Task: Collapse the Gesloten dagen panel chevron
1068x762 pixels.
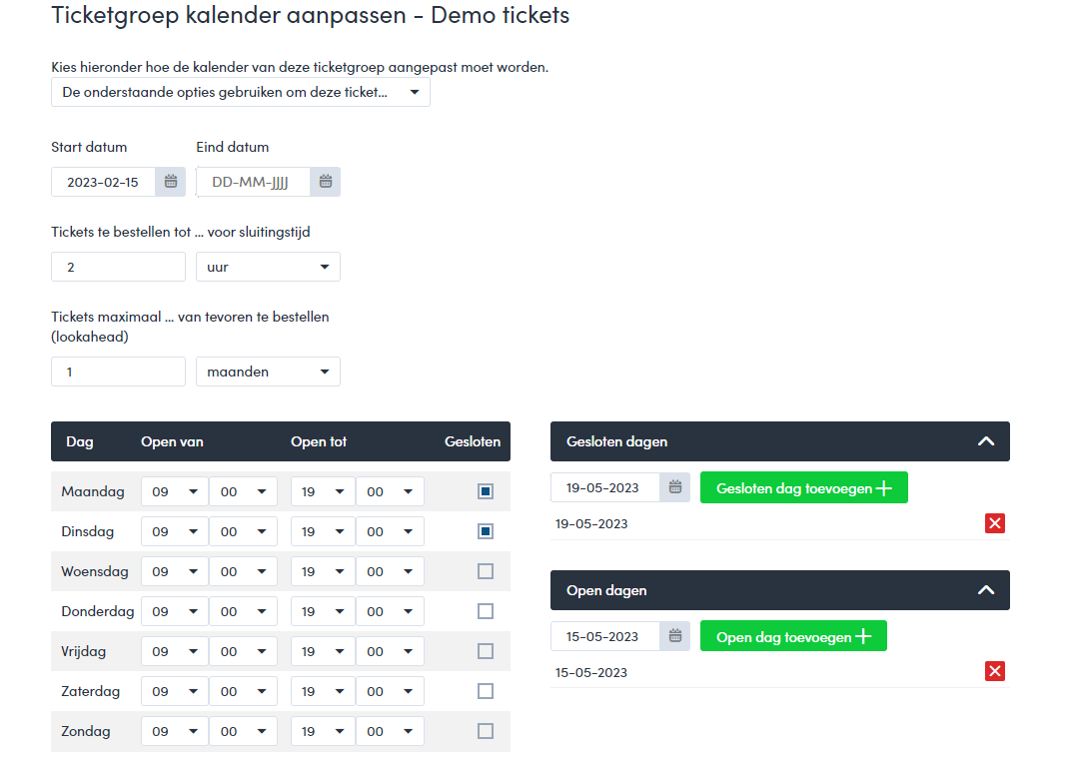Action: (x=986, y=441)
